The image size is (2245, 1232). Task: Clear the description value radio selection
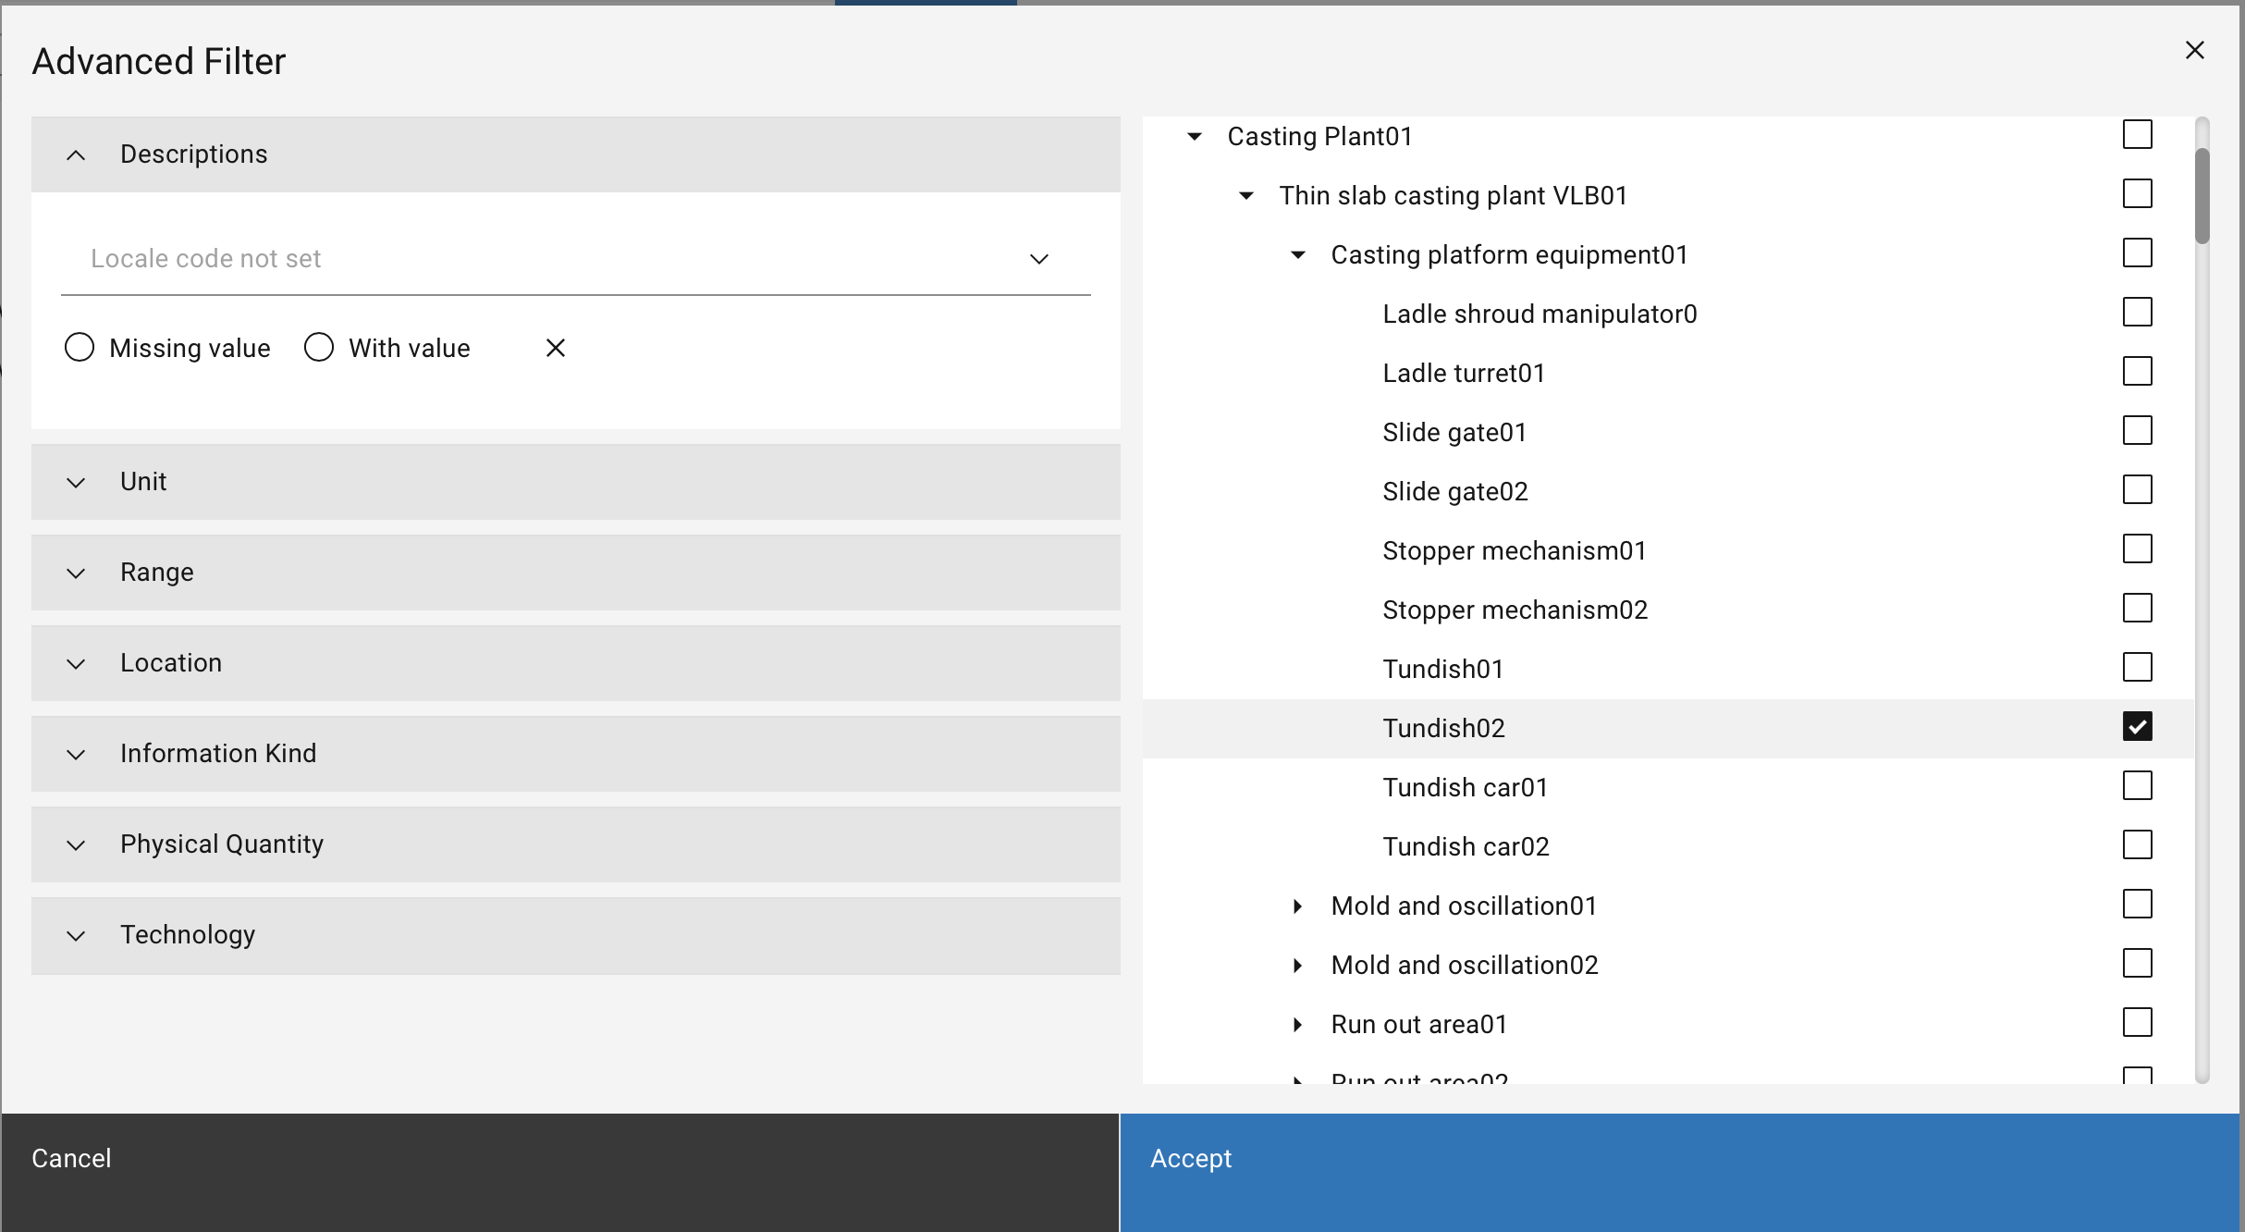coord(555,348)
